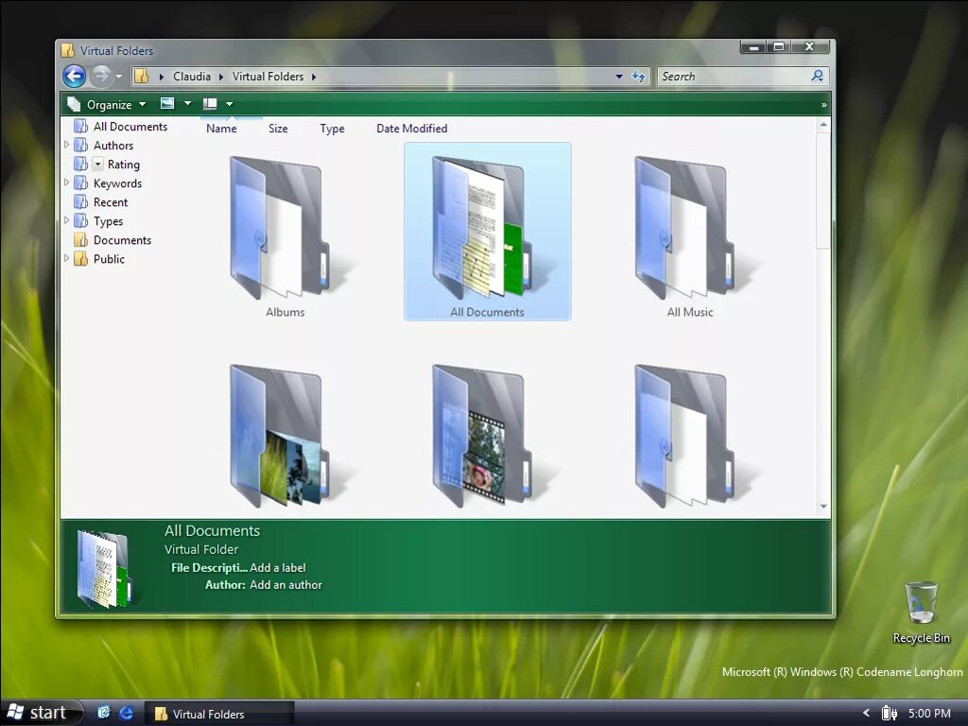Expand the Keywords tree node

click(67, 182)
